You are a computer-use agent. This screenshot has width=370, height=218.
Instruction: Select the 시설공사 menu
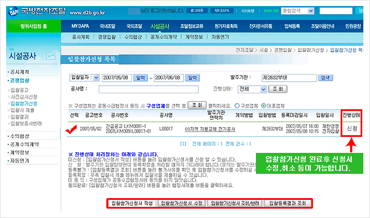pos(160,26)
